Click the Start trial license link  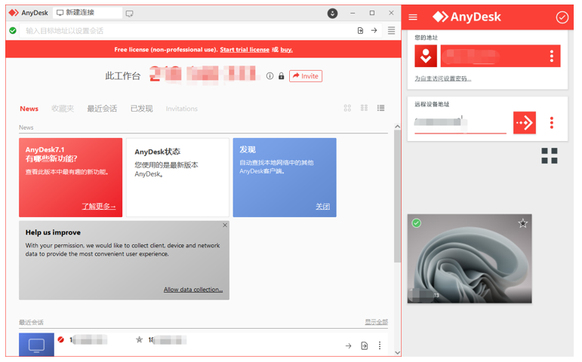(245, 50)
